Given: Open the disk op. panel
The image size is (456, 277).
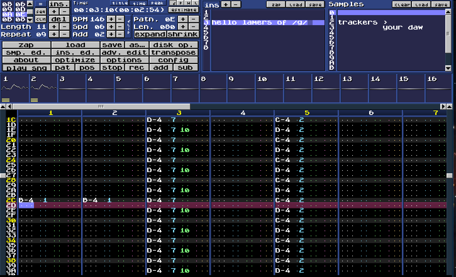Looking at the screenshot, I should [x=174, y=45].
